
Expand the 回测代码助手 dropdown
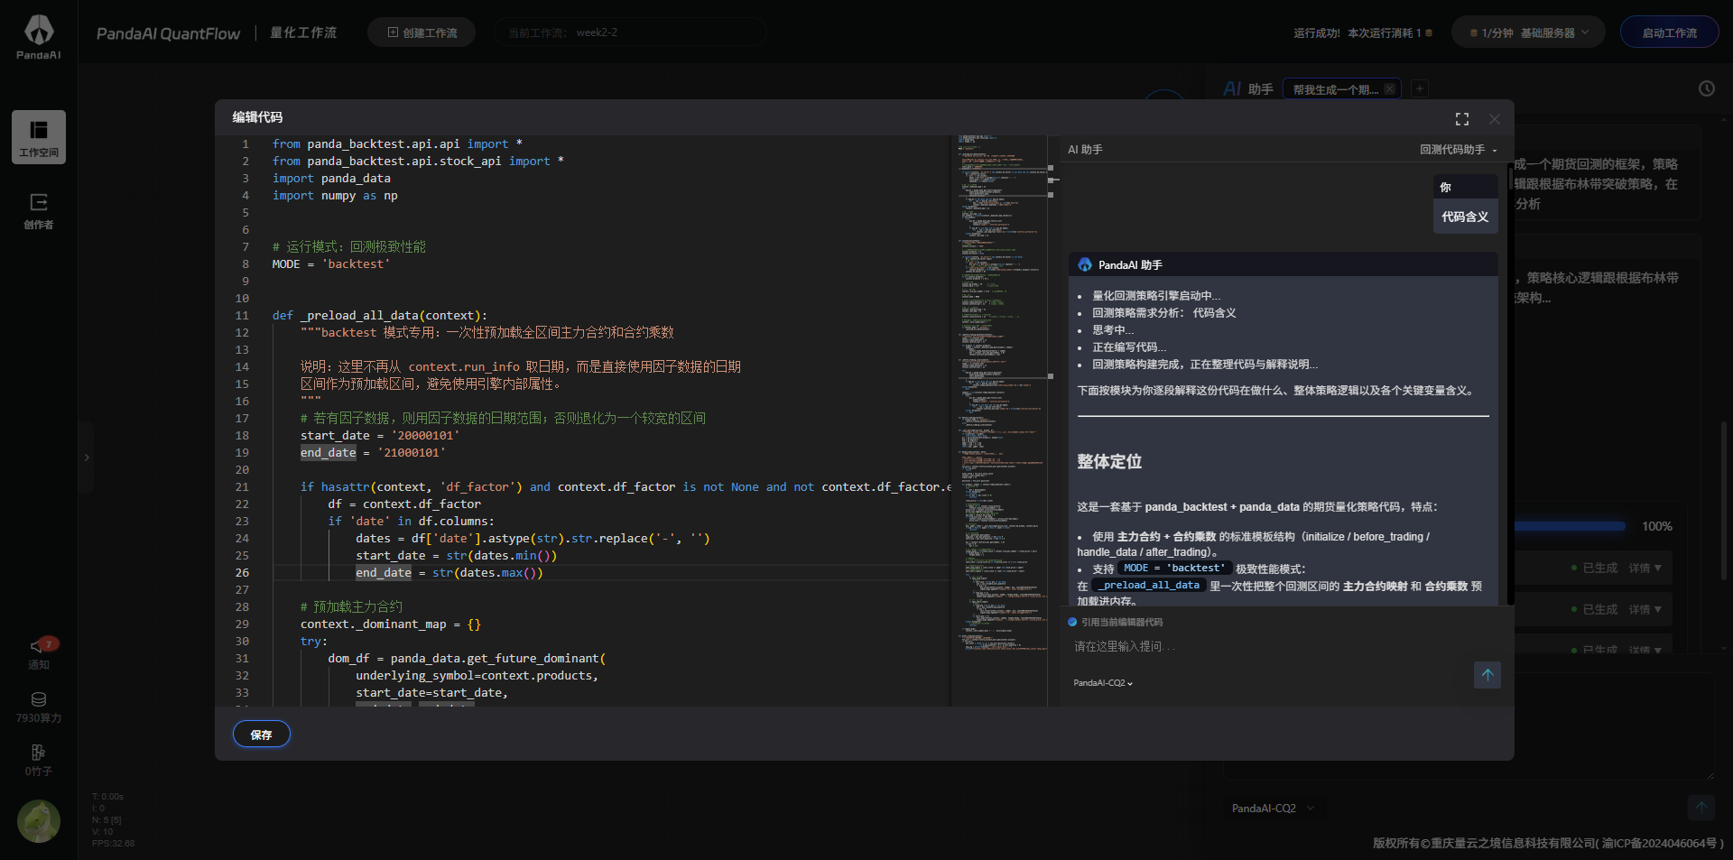(1458, 150)
